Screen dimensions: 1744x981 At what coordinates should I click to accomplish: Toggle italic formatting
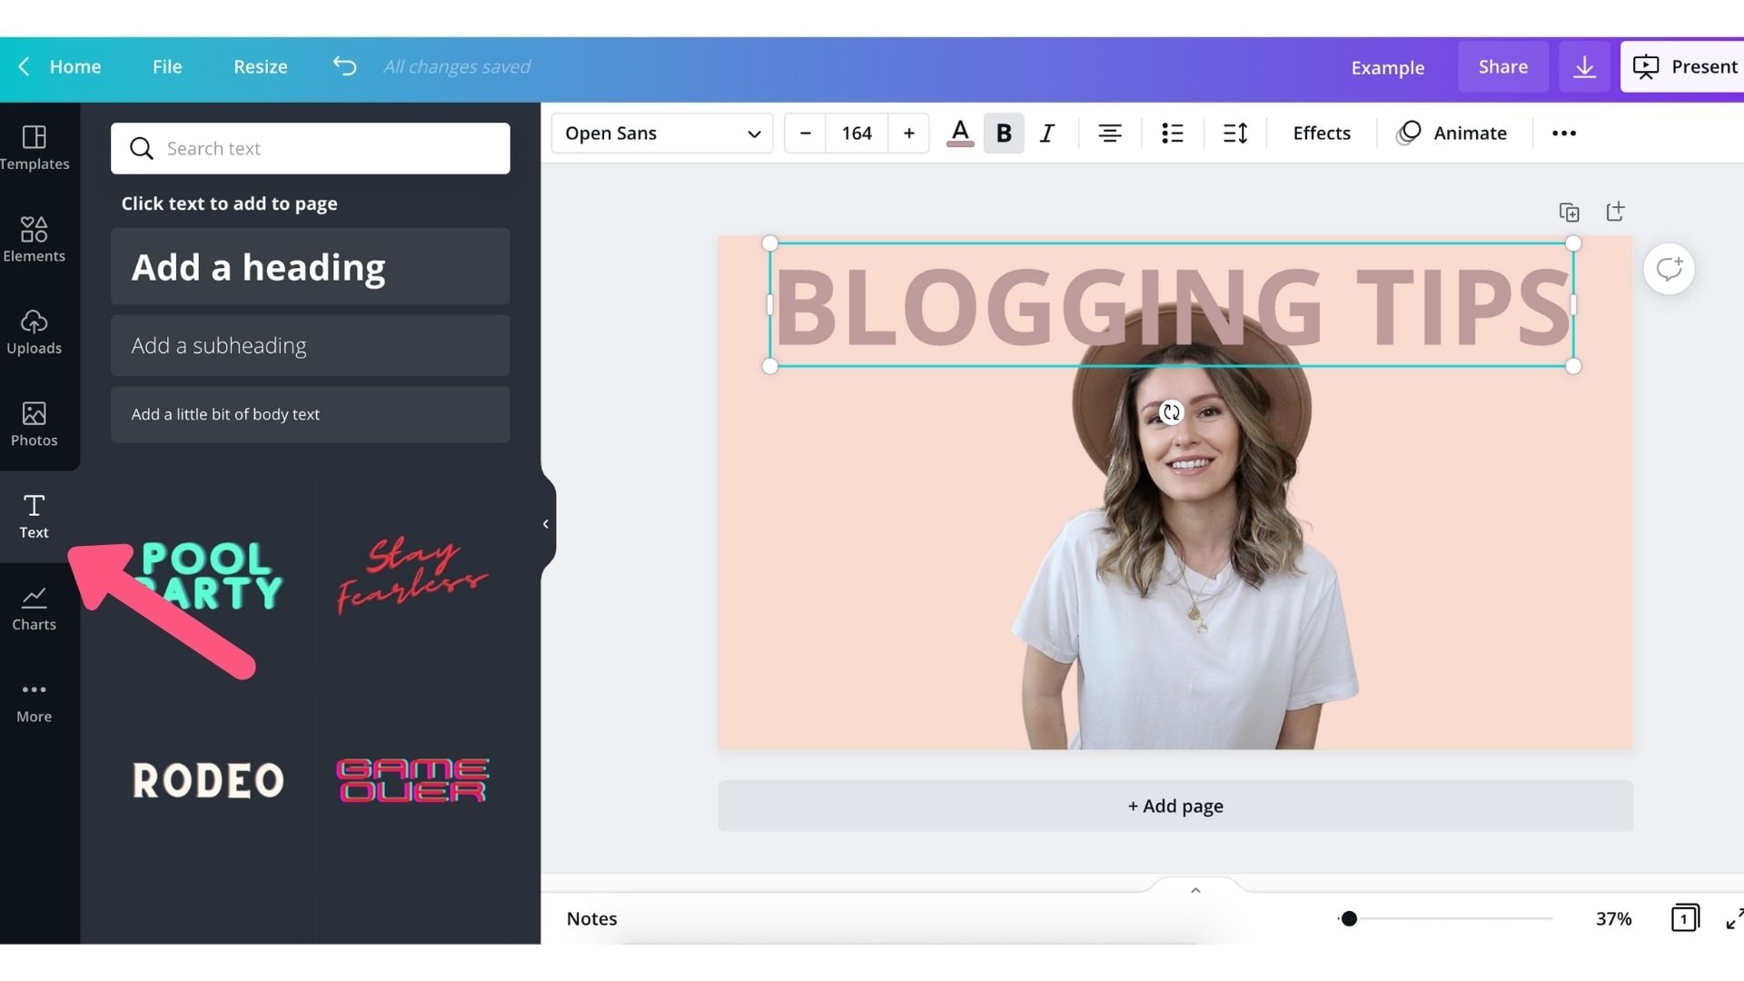[x=1047, y=134]
